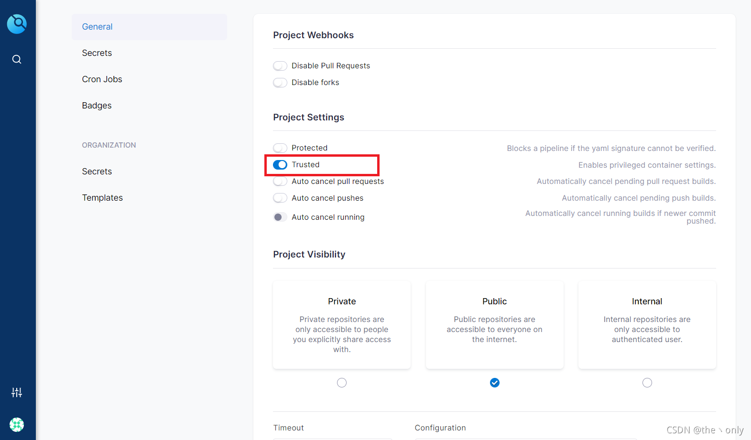Click the Auto cancel pull requests label
The height and width of the screenshot is (440, 751).
click(x=338, y=182)
